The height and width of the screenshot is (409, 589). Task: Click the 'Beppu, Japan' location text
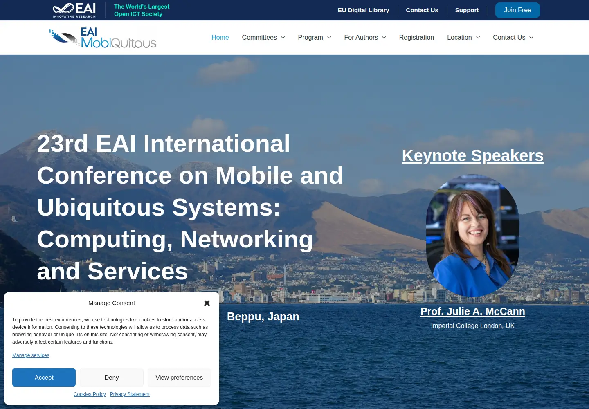[x=263, y=317]
